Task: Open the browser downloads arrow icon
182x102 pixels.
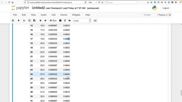Action: tap(148, 2)
